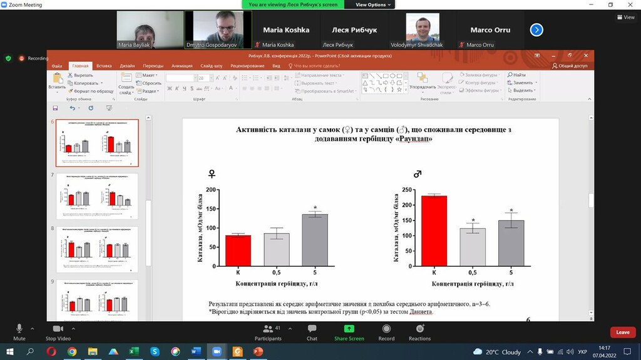Leave the Zoom meeting
641x360 pixels.
click(623, 332)
